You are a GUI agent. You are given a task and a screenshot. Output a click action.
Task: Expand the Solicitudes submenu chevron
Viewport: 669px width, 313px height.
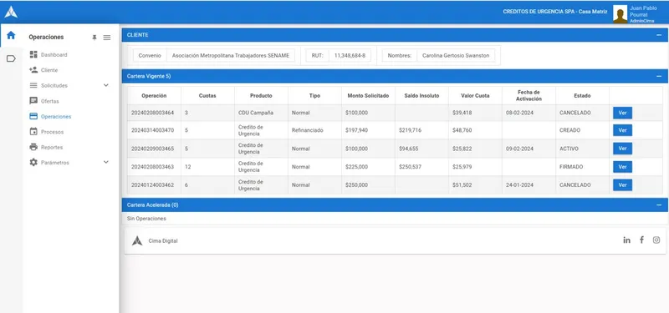(106, 85)
